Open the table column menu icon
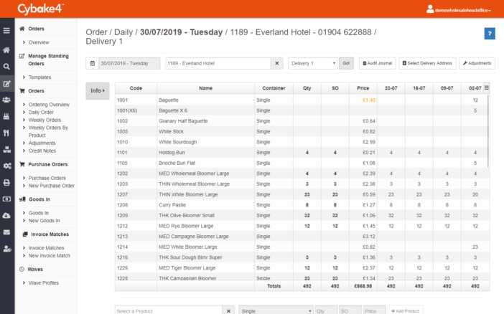Screen dimensions: 504x314 [487, 87]
